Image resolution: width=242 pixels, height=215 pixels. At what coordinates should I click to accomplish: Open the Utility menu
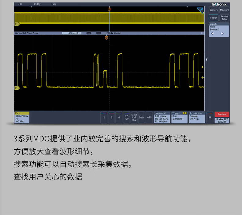point(37,4)
